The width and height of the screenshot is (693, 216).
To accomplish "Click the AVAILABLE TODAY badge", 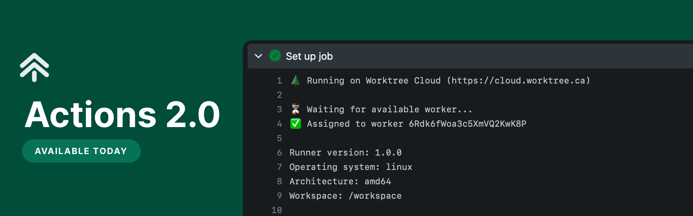I will click(81, 151).
